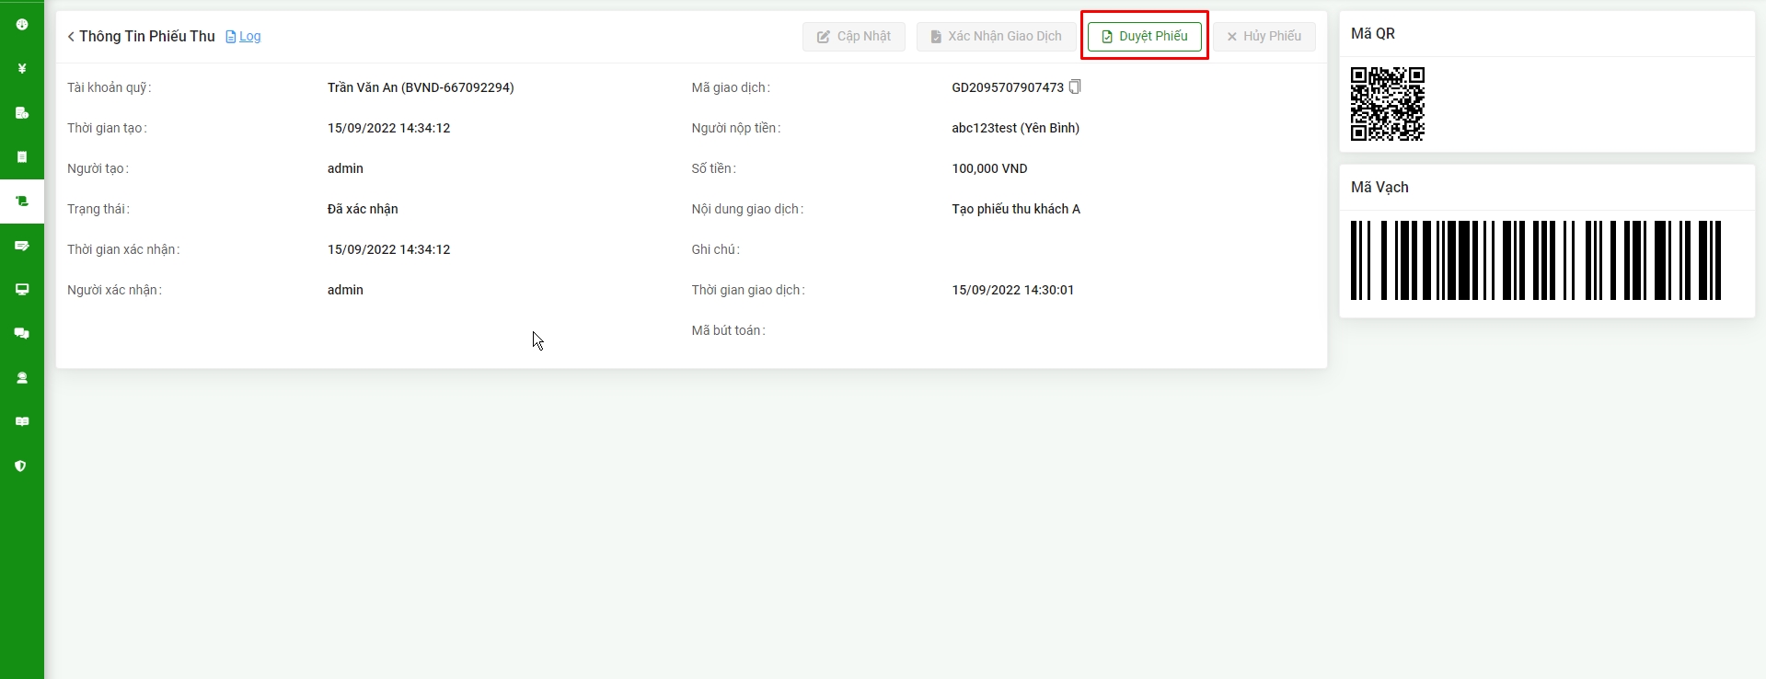
Task: Open the Log link
Action: pyautogui.click(x=249, y=37)
